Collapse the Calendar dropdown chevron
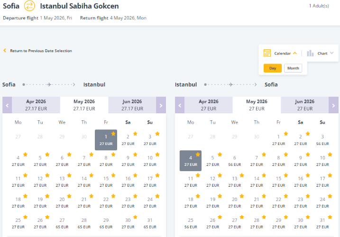 pos(295,53)
